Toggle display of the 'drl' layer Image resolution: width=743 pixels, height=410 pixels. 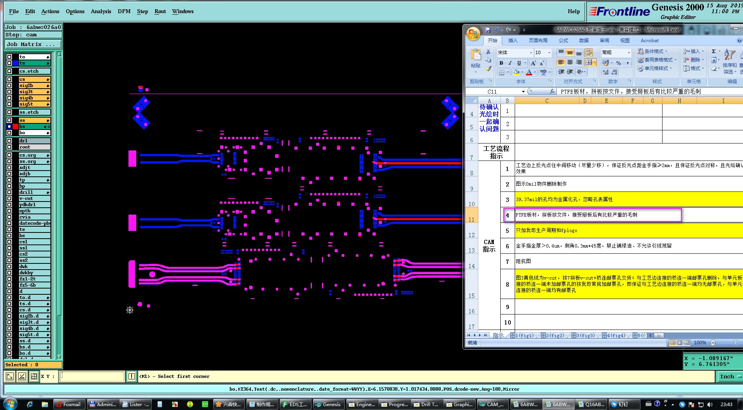point(9,141)
